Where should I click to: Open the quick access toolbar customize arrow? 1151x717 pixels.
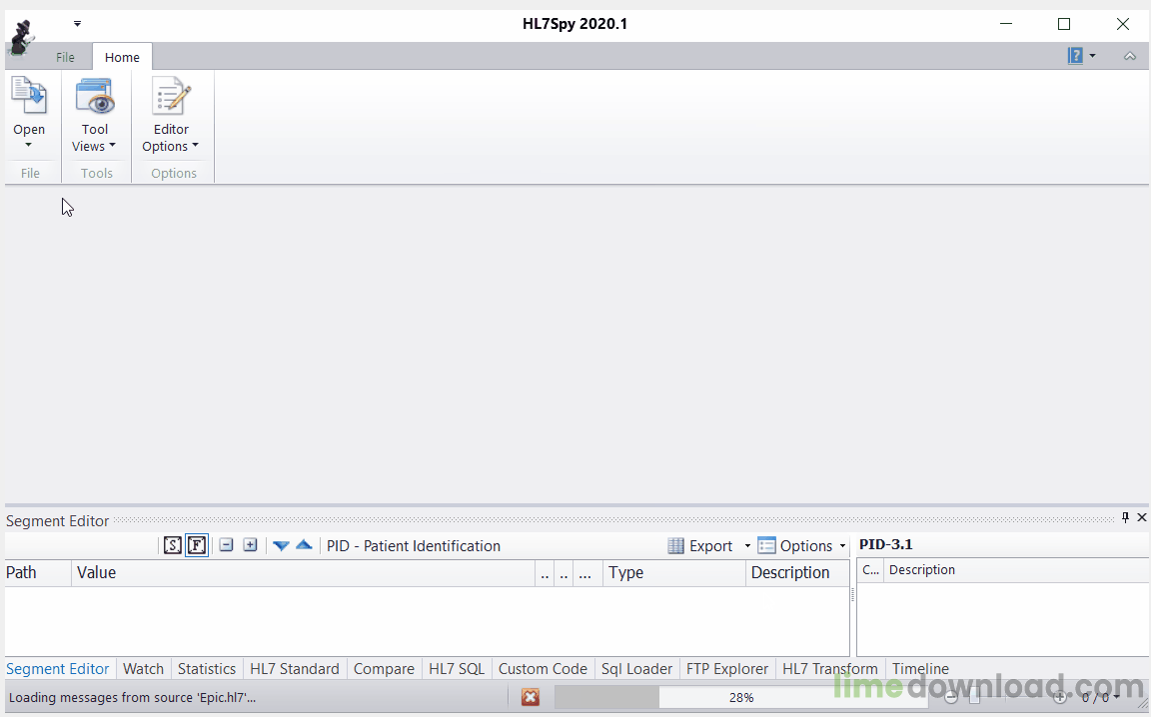tap(77, 24)
